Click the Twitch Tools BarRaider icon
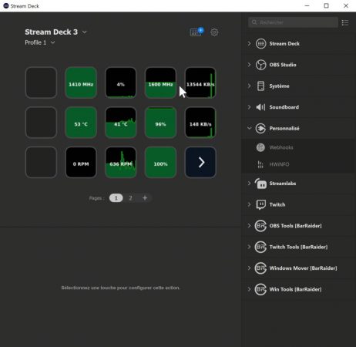The height and width of the screenshot is (347, 356). (x=260, y=247)
